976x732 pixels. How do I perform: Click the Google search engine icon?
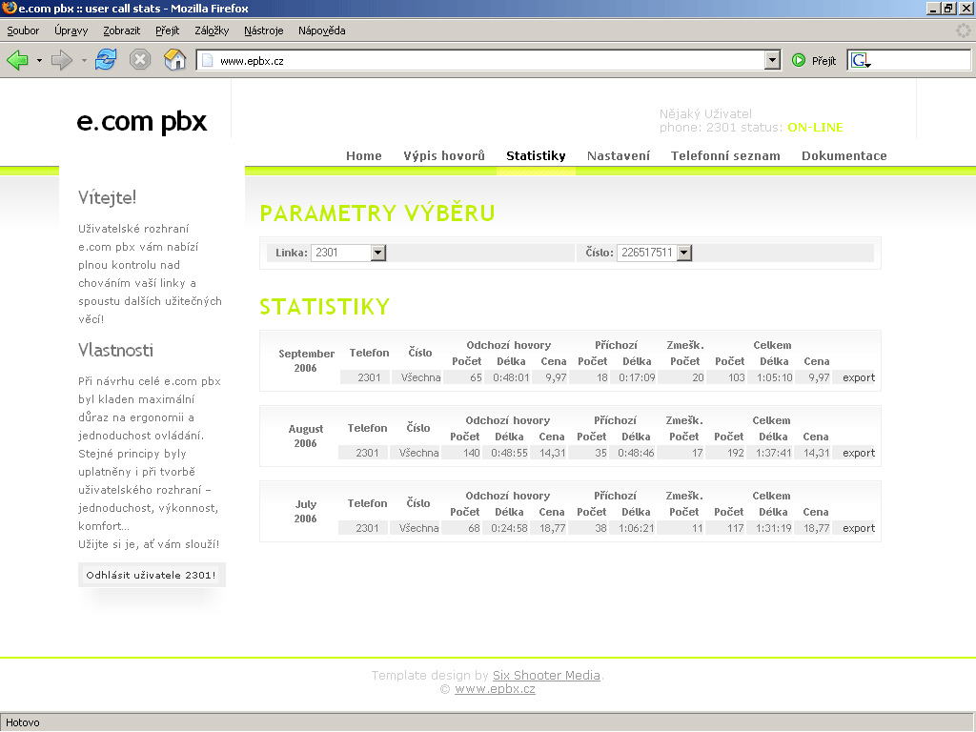click(x=860, y=60)
